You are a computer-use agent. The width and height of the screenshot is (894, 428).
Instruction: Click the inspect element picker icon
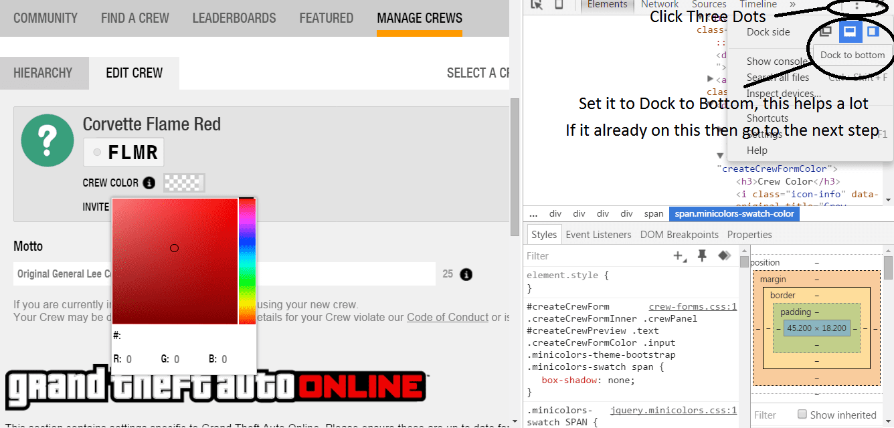537,5
